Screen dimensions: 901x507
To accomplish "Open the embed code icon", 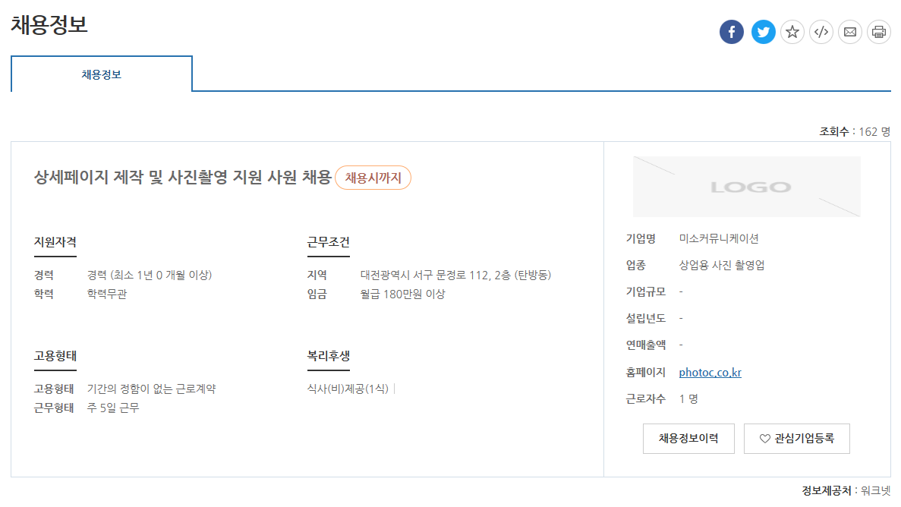I will tap(821, 32).
